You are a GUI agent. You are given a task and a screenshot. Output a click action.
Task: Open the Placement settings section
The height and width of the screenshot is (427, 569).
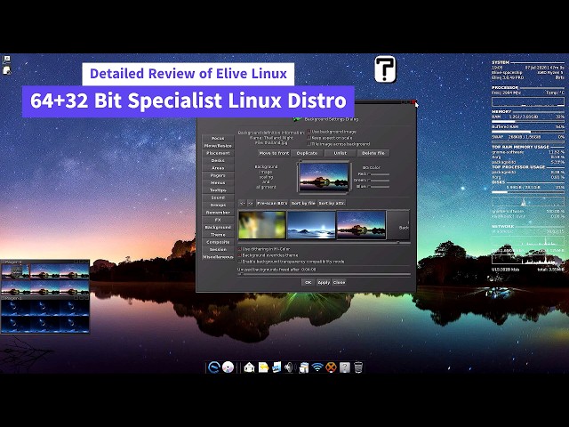(218, 153)
